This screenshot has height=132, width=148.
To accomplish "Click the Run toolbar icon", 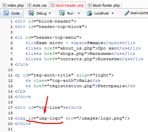I will (x=62, y=13).
